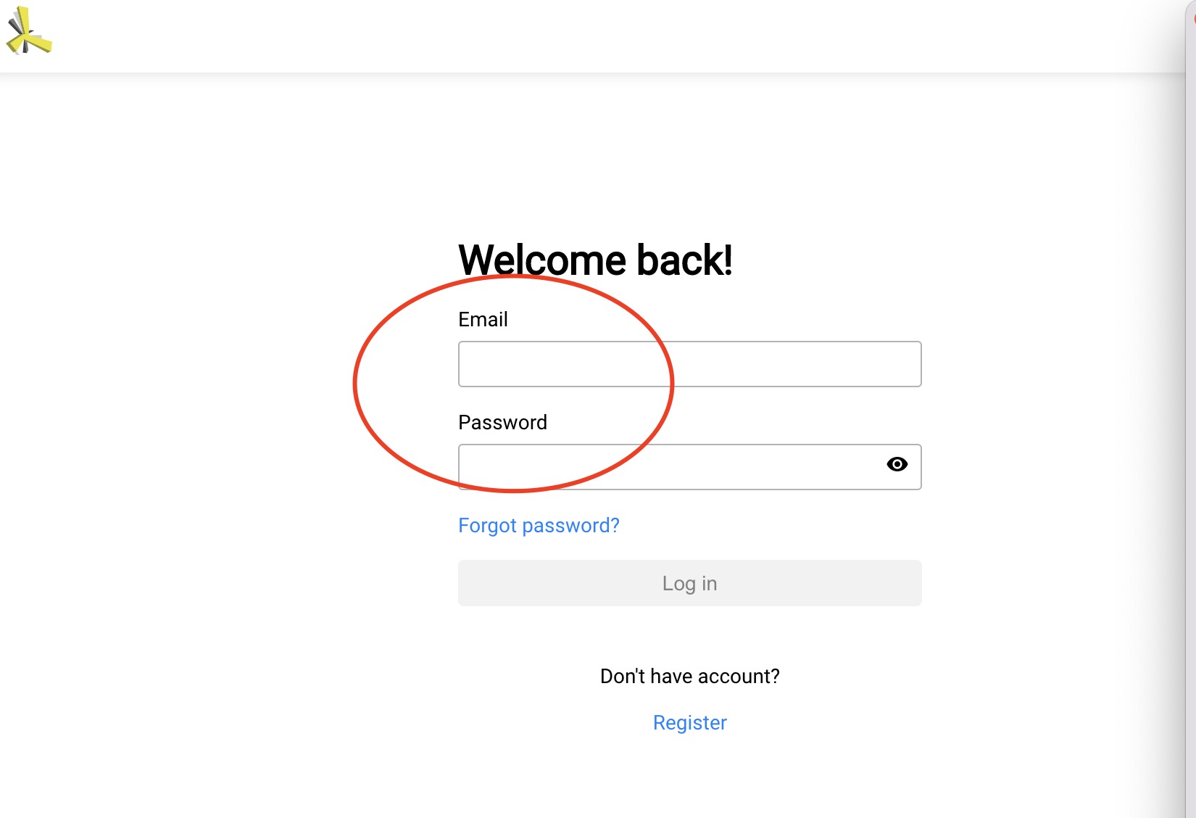Click the word Welcome in heading
Image resolution: width=1196 pixels, height=818 pixels.
(542, 260)
